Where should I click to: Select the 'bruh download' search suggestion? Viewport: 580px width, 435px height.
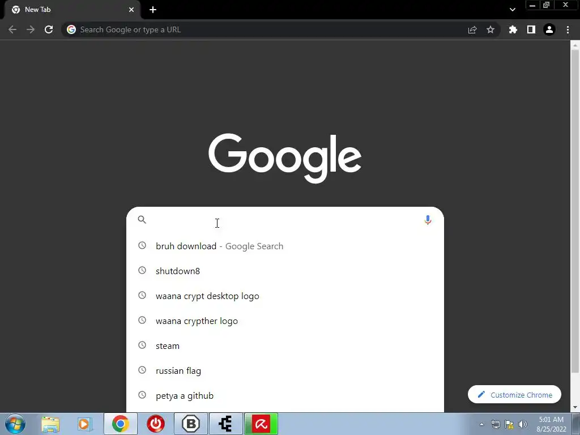click(x=285, y=246)
